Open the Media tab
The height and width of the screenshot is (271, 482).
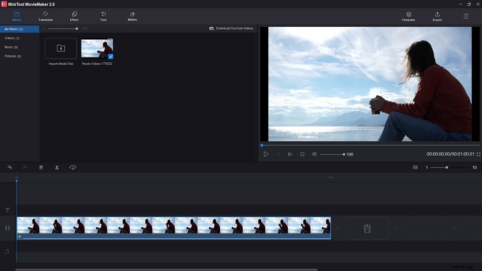pos(17,16)
